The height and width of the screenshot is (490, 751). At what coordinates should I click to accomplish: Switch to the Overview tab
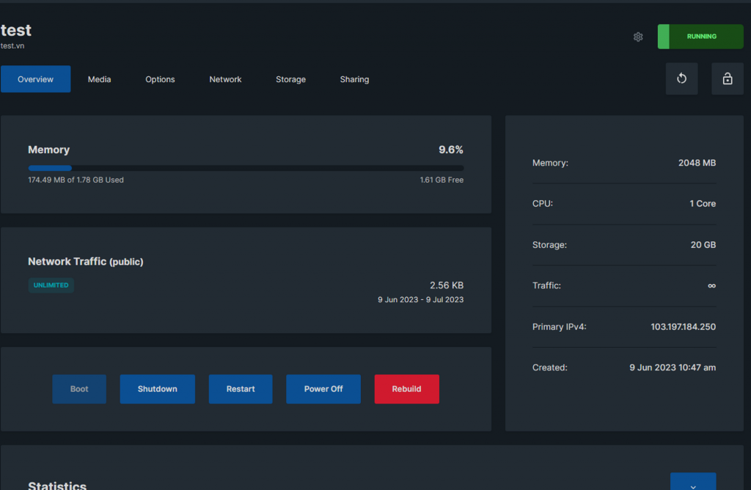pos(35,79)
